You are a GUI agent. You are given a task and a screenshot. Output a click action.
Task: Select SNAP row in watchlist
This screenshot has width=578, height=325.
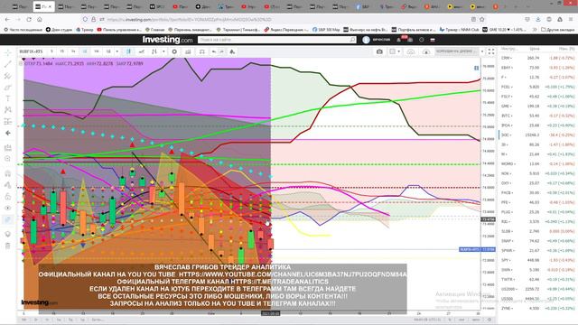[537, 241]
